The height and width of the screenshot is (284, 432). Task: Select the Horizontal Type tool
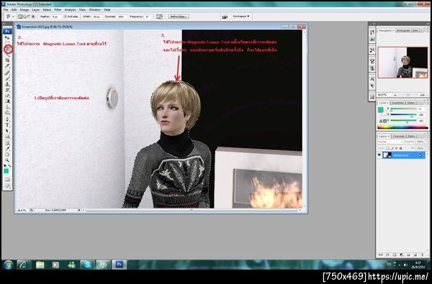click(7, 125)
